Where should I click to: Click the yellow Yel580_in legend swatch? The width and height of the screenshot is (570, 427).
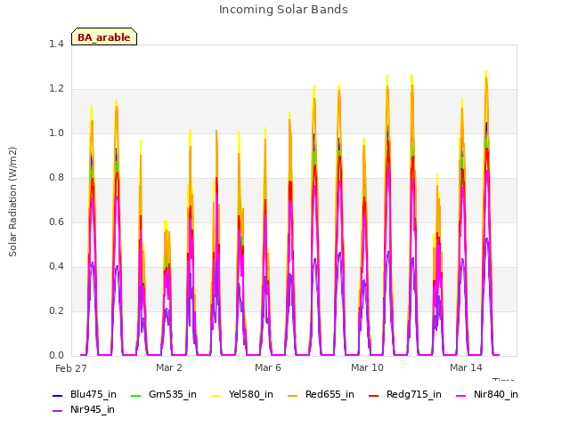pos(216,395)
